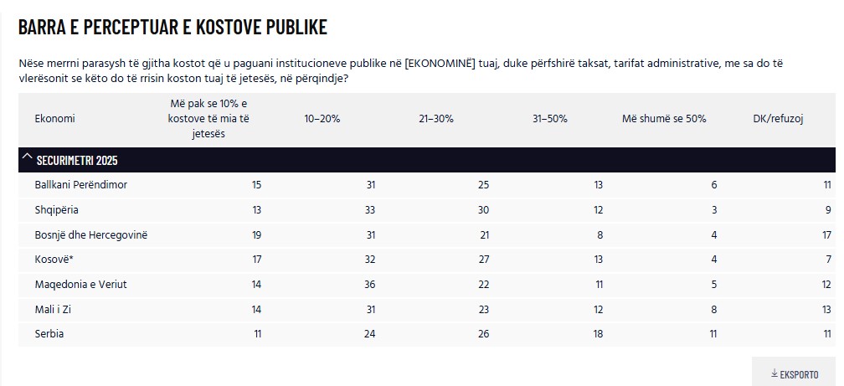
Task: Select the Bosnjë dhe Hercegovinë row
Action: (90, 234)
